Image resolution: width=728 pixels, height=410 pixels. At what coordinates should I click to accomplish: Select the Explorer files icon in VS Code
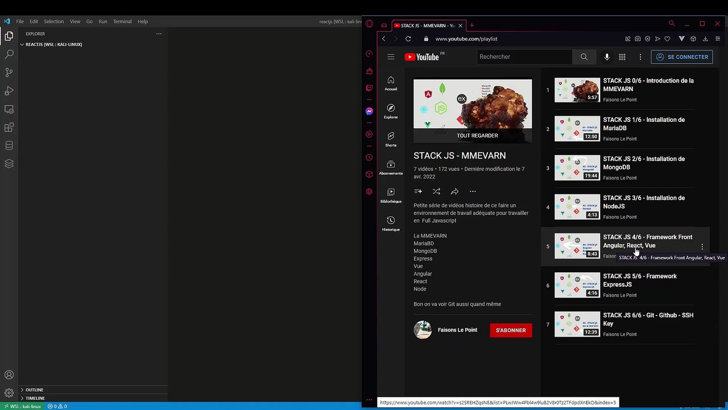[9, 36]
